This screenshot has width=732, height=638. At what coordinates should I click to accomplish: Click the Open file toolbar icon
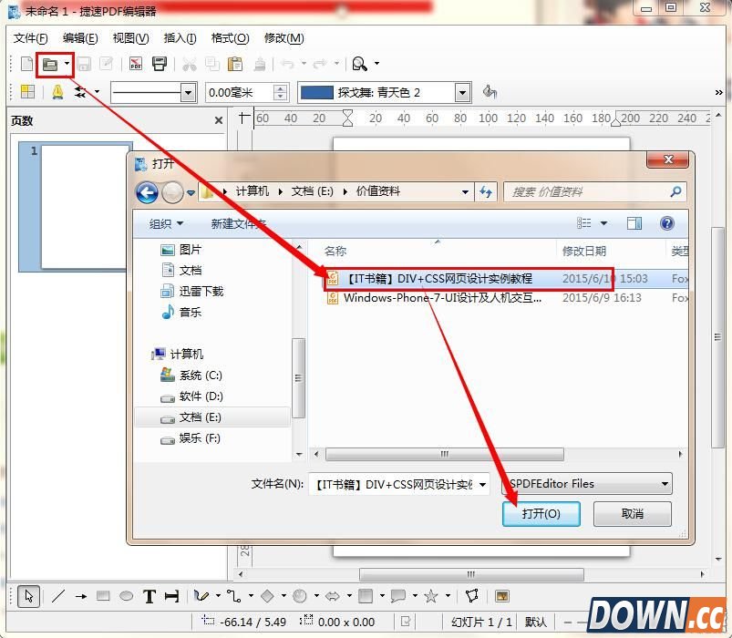coord(50,64)
